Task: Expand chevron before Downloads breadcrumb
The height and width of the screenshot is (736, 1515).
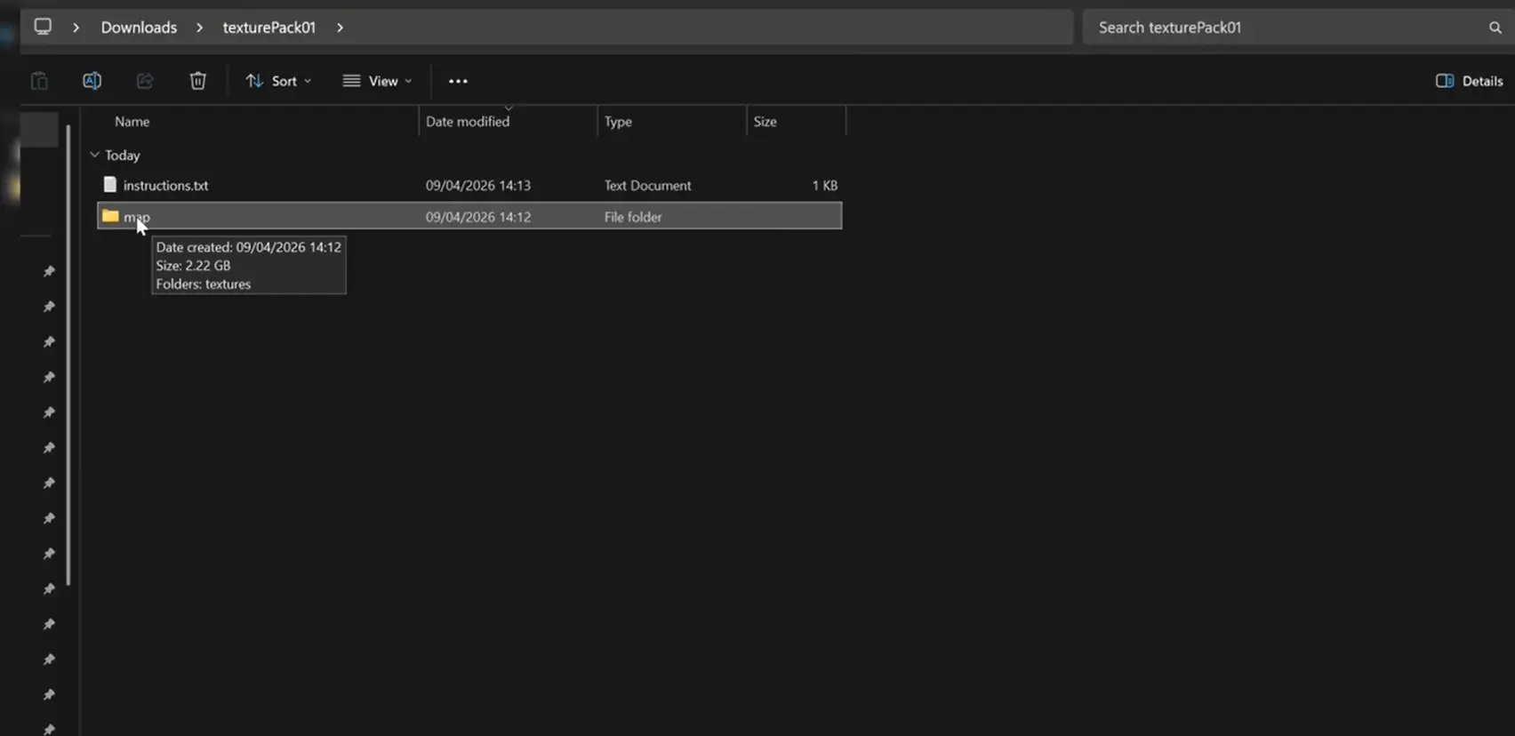Action: tap(76, 28)
